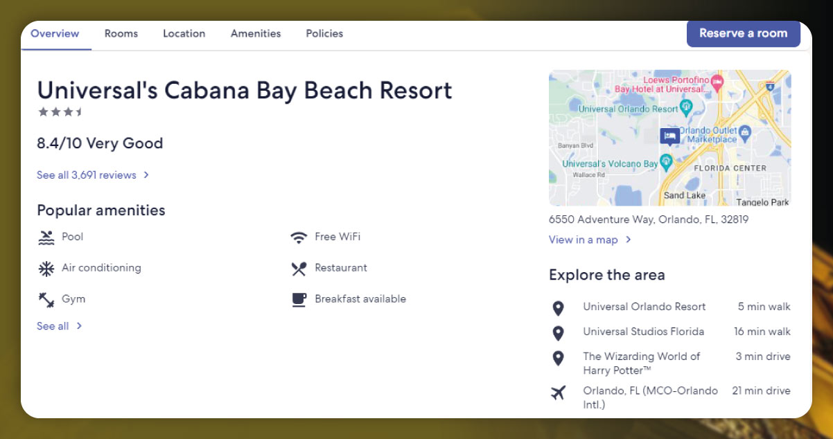Click the Reserve a room button
This screenshot has width=833, height=439.
[744, 33]
